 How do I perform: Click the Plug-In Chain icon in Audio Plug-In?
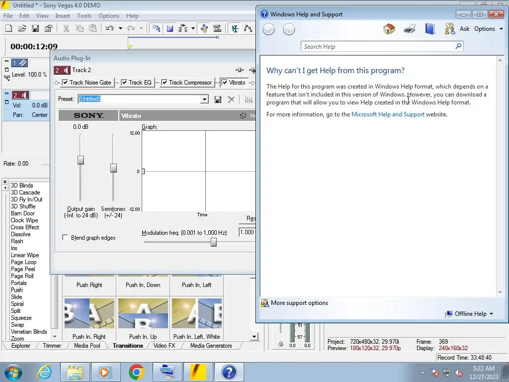pos(240,70)
